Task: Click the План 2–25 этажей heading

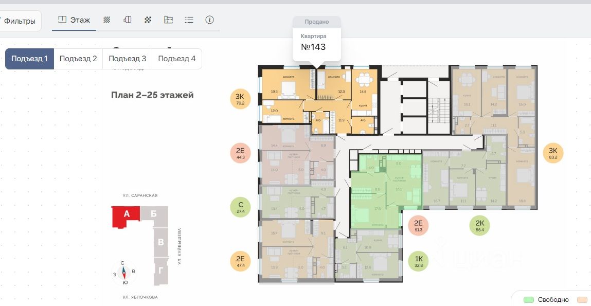Action: tap(152, 95)
